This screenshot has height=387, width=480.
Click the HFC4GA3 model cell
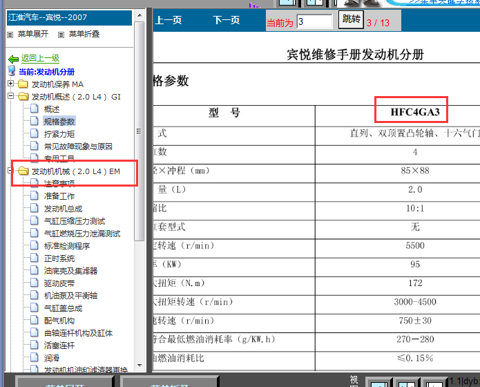click(415, 112)
